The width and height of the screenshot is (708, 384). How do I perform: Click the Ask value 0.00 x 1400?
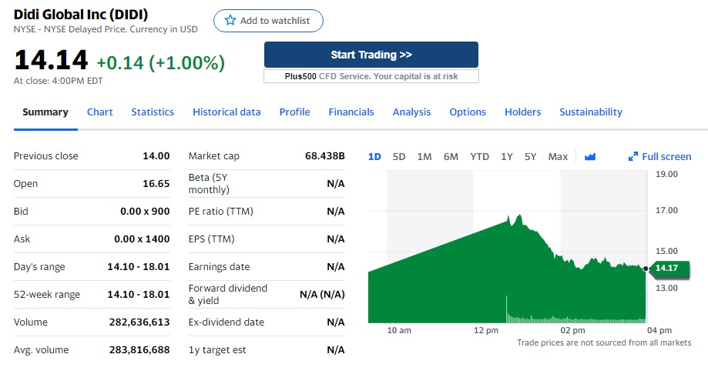(142, 239)
